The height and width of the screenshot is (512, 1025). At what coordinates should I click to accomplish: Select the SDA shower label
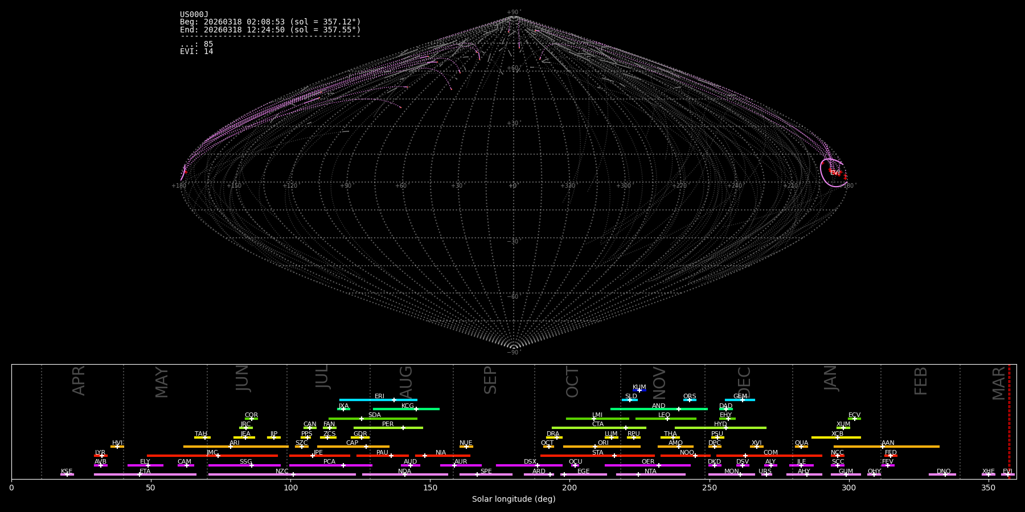(x=375, y=415)
